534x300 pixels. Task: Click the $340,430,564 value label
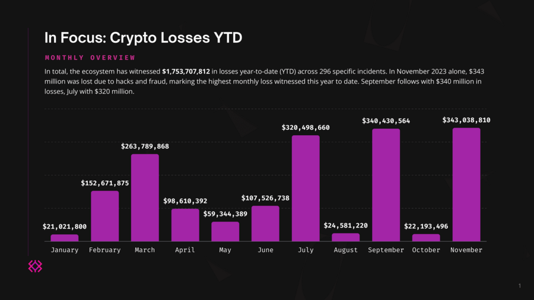pos(386,121)
